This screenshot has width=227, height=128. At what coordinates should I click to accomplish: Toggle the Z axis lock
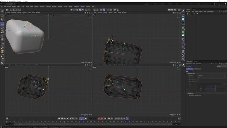coord(17,10)
